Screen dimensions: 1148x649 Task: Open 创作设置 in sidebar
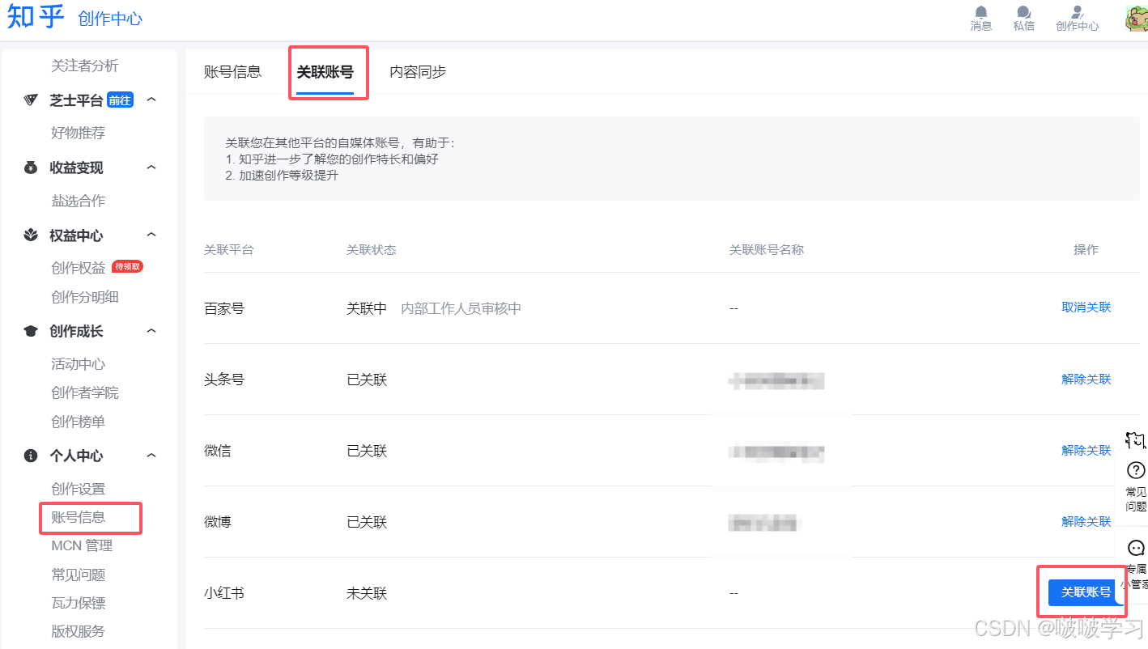click(x=79, y=489)
